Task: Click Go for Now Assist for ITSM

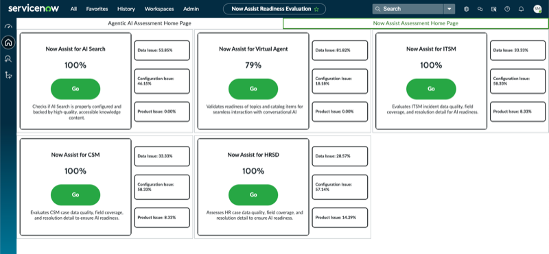Action: tap(431, 89)
